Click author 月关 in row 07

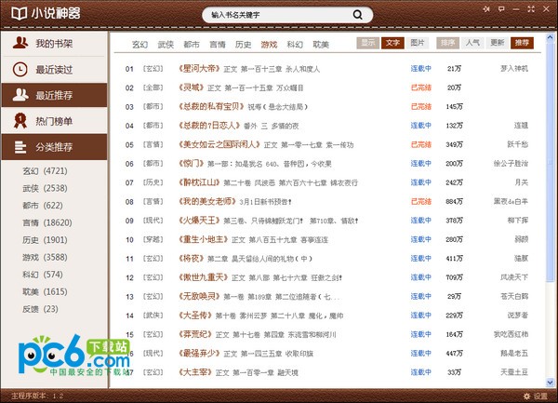click(521, 182)
